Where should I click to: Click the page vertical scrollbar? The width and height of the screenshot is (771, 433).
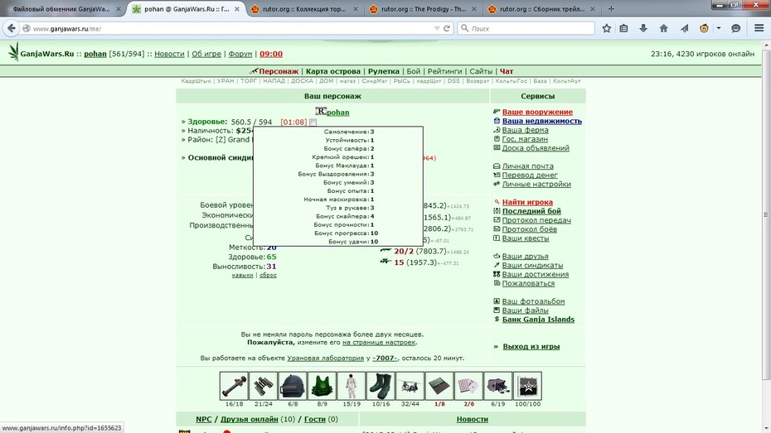tap(765, 214)
